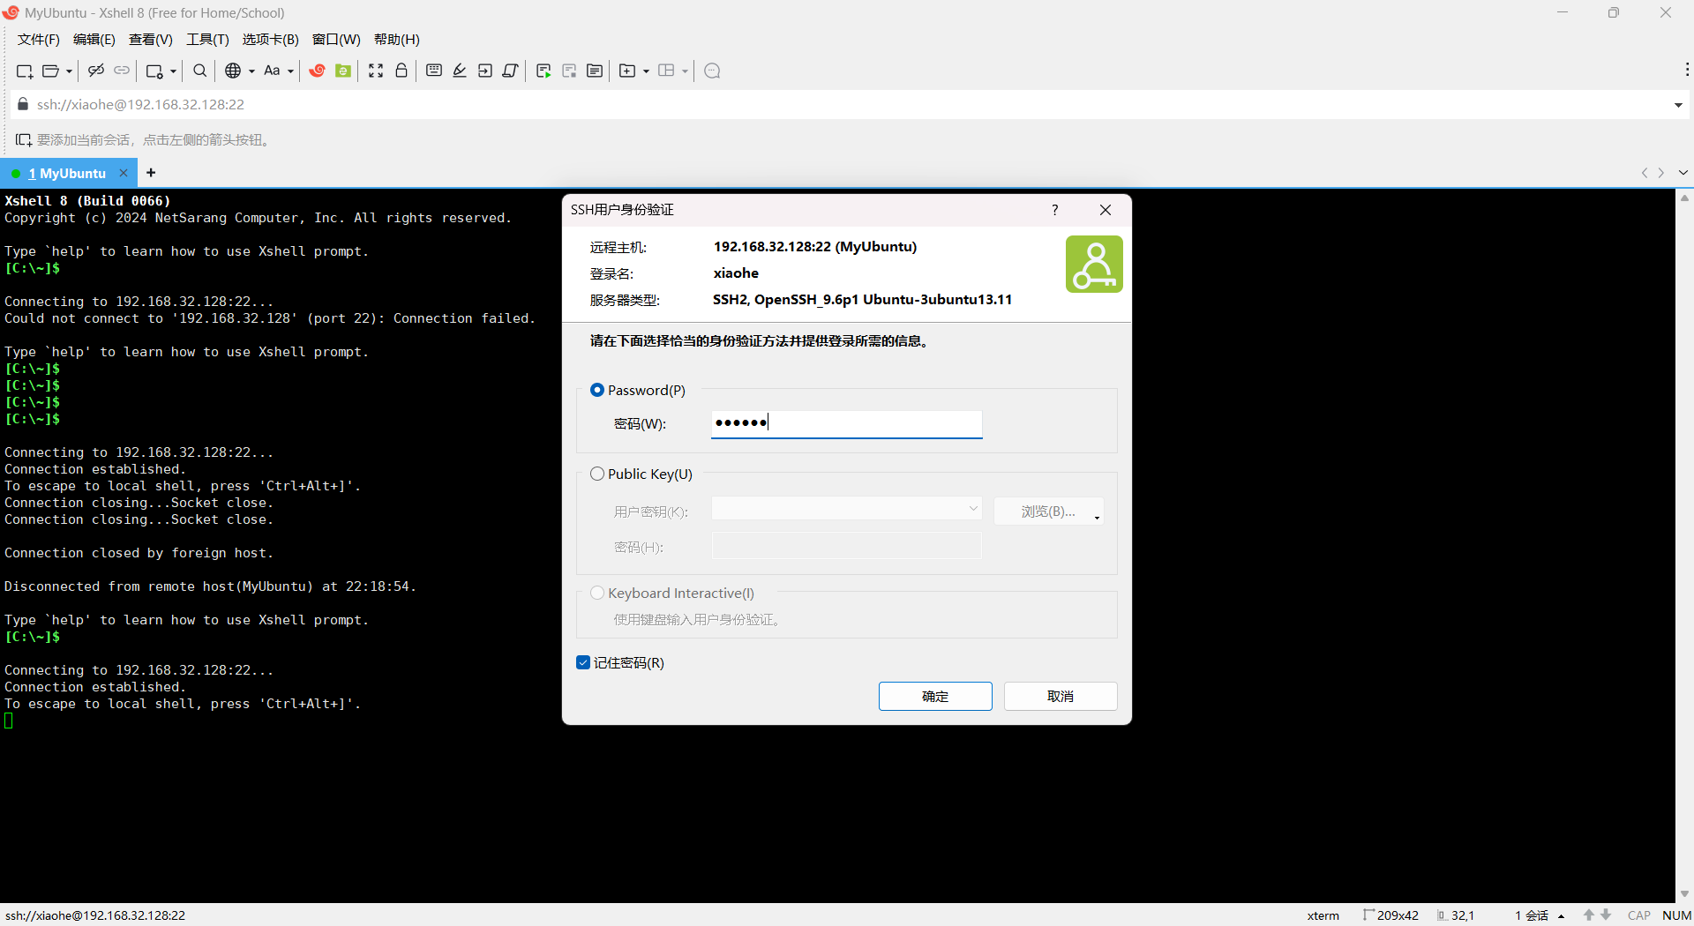1694x926 pixels.
Task: Click the Aa font icon
Action: click(x=272, y=71)
